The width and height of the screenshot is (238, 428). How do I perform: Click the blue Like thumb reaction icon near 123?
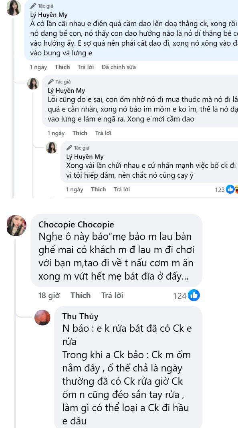pyautogui.click(x=230, y=189)
